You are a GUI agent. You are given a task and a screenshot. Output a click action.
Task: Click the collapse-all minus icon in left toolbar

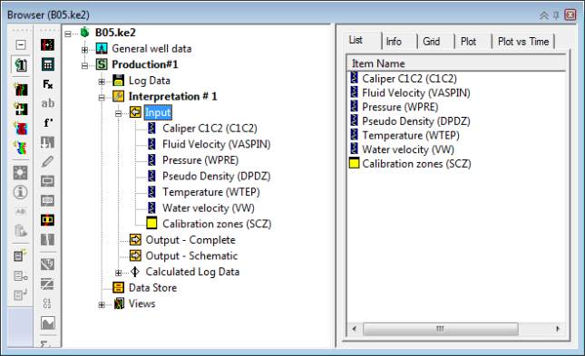(21, 44)
